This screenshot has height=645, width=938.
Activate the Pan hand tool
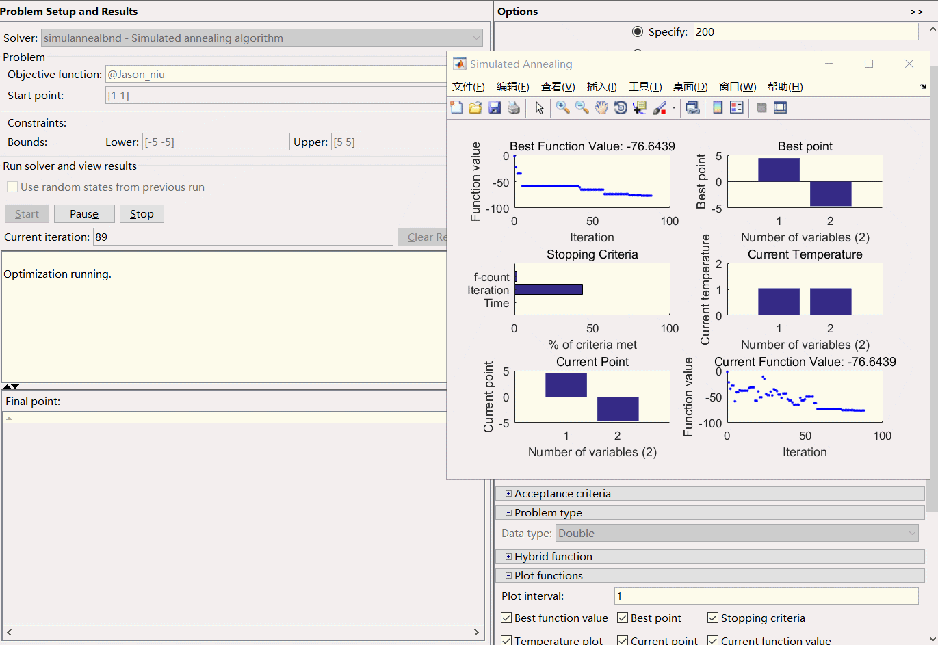pos(601,108)
